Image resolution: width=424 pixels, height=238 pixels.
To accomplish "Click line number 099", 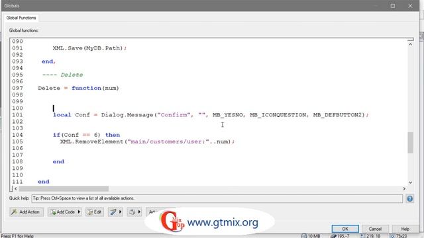I will click(18, 101).
